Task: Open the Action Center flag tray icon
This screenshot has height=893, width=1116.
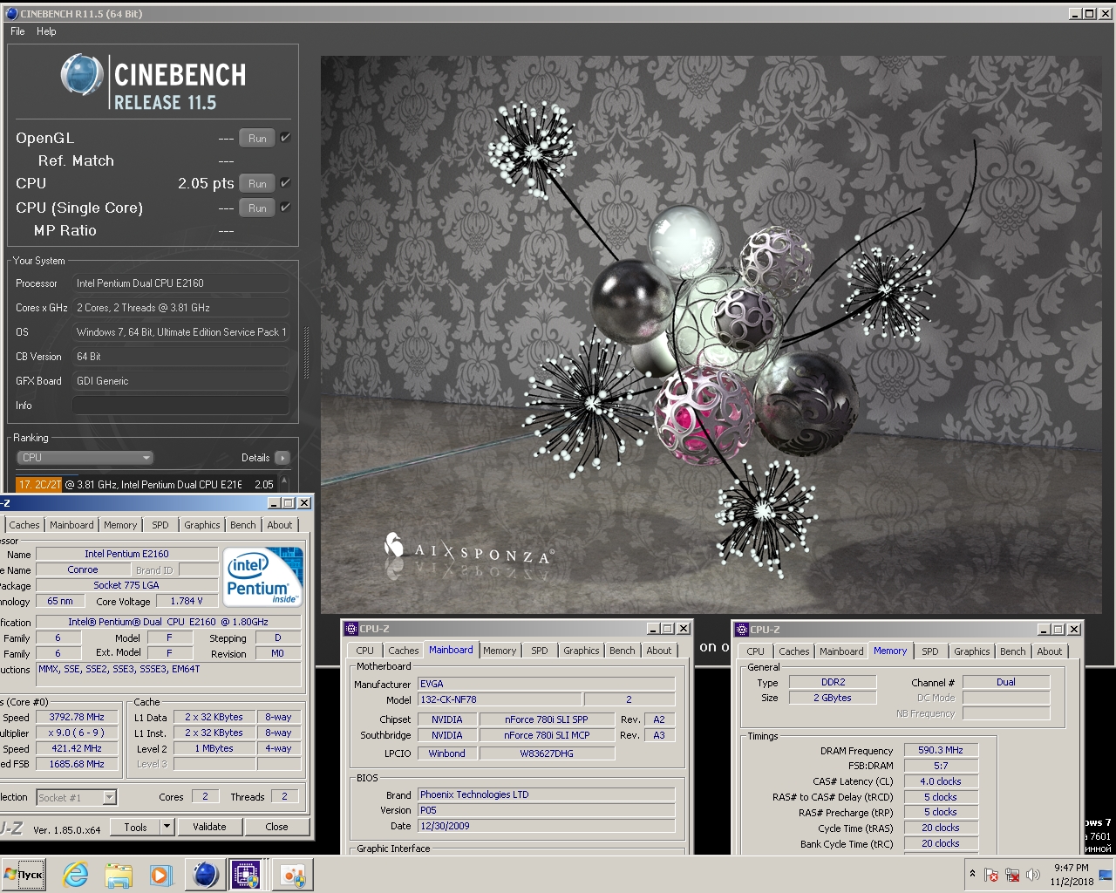Action: click(x=991, y=875)
